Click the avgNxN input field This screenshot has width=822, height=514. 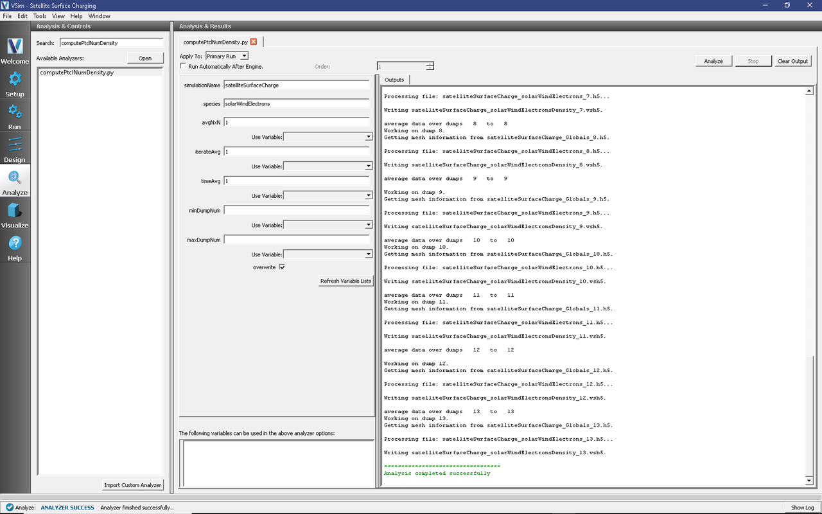296,122
